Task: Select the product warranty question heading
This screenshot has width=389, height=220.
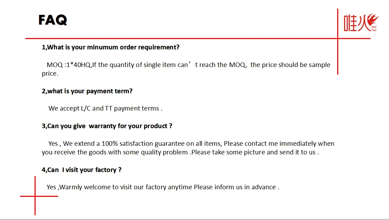Action: [107, 126]
